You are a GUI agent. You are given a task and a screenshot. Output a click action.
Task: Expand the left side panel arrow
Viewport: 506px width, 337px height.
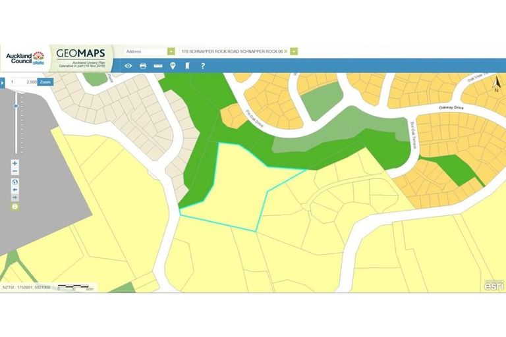[x=2, y=82]
